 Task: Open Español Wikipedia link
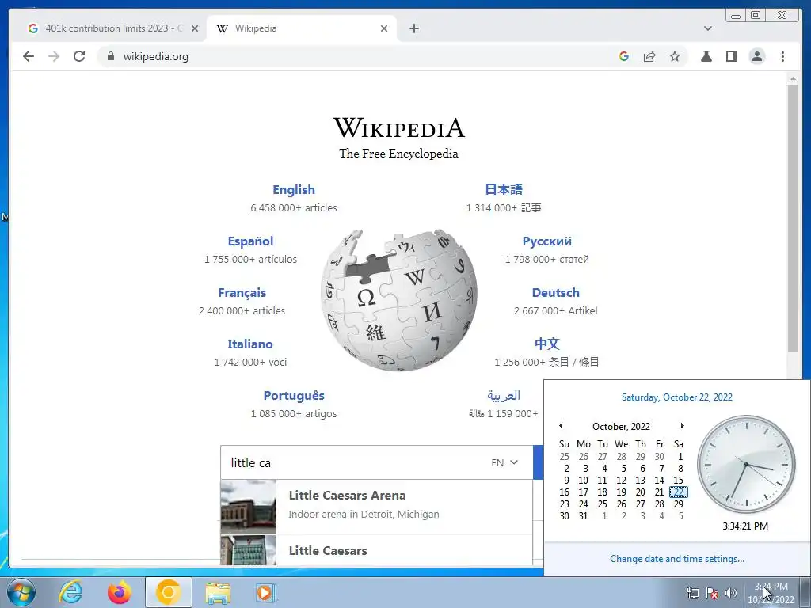(x=250, y=241)
